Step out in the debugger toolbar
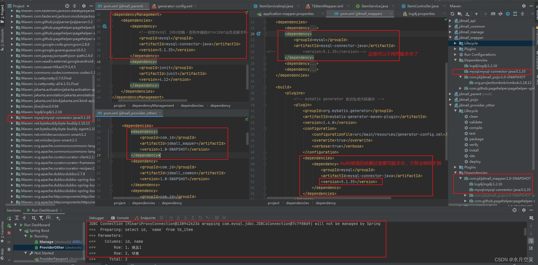538x265 pixels. [x=193, y=217]
